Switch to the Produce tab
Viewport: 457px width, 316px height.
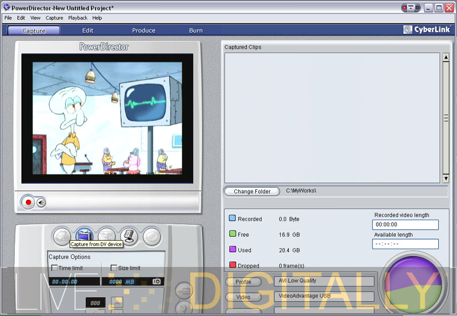(143, 30)
